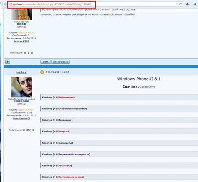Image resolution: width=198 pixels, height=182 pixels.
Task: Reload the page with the refresh icon
Action: (180, 4)
